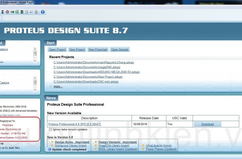This screenshot has height=159, width=242.
Task: Click the Update check completed status text
Action: (69, 150)
